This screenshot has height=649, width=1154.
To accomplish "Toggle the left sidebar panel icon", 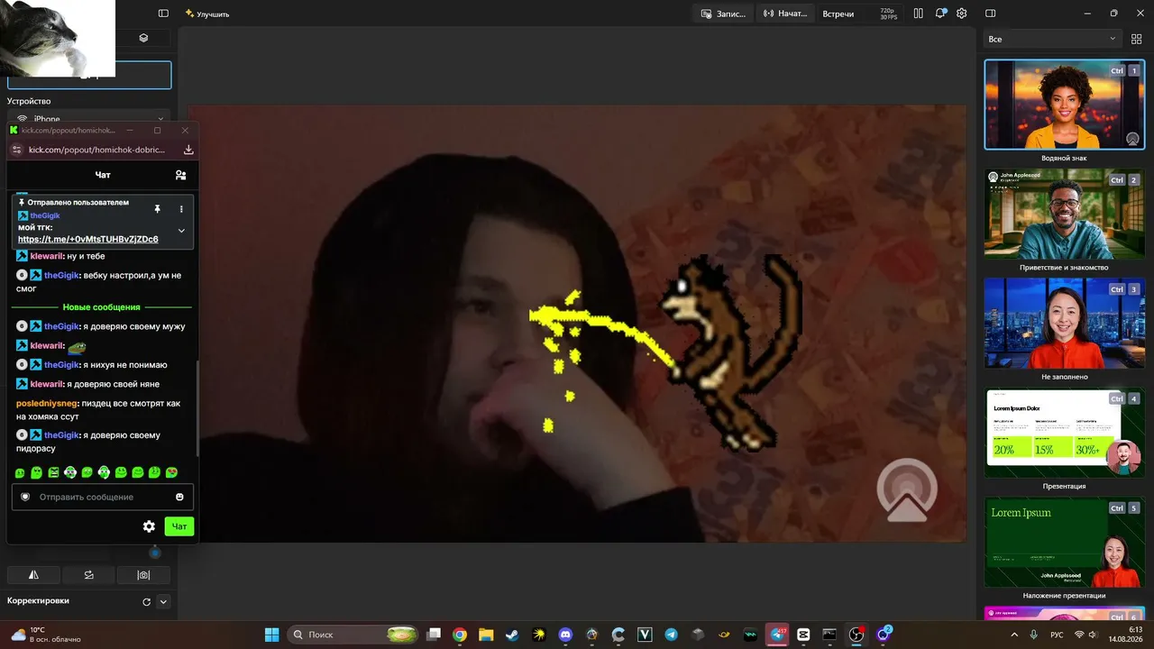I will click(163, 14).
